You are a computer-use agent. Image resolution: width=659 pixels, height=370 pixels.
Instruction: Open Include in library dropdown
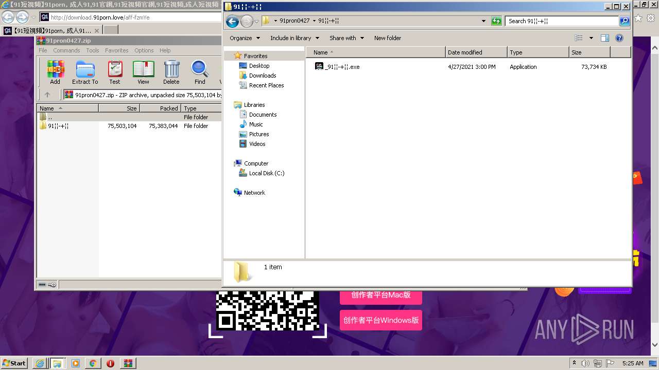click(294, 38)
